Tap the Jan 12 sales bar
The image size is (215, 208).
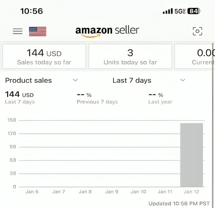point(192,155)
